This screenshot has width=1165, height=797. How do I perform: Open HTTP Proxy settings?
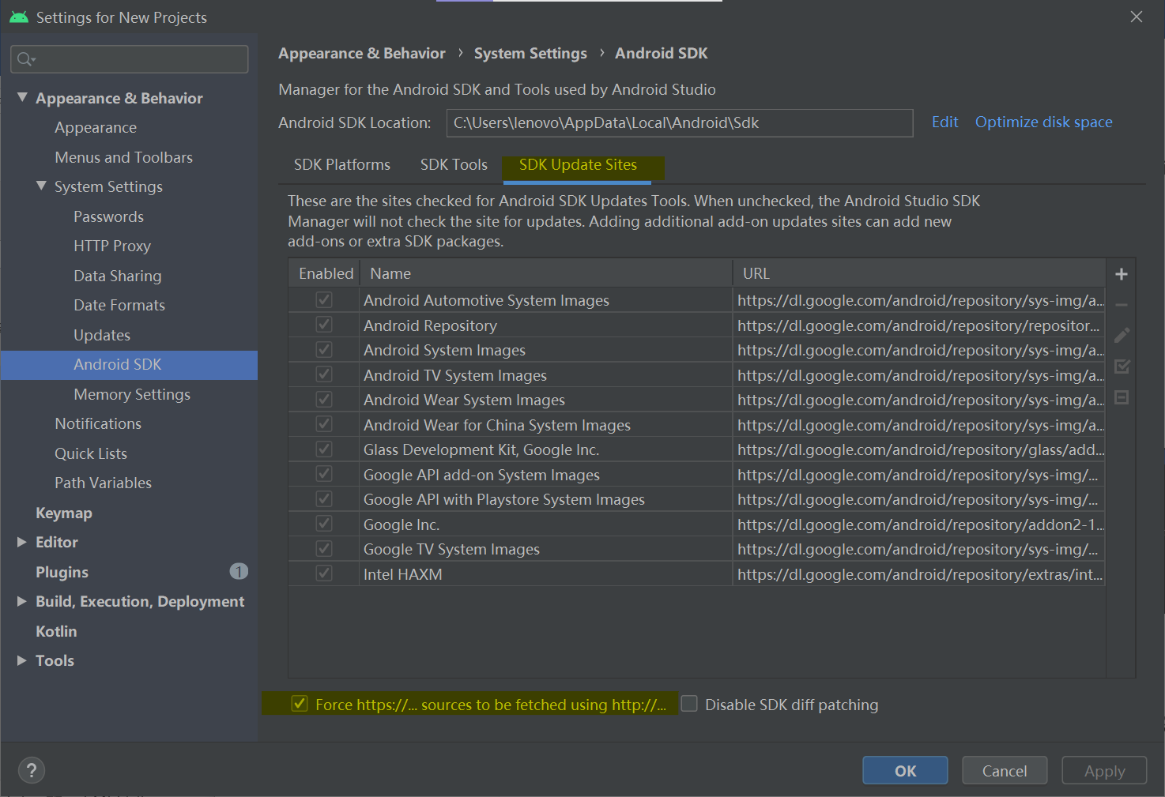[112, 246]
